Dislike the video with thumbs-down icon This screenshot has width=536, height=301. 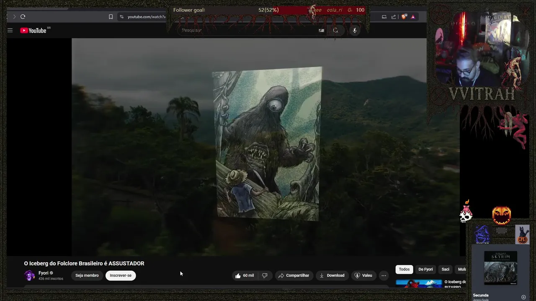(265, 275)
